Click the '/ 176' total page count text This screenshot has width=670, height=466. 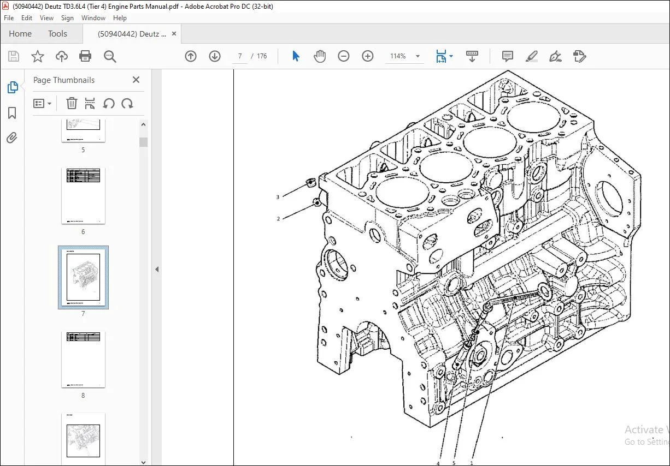[x=259, y=56]
